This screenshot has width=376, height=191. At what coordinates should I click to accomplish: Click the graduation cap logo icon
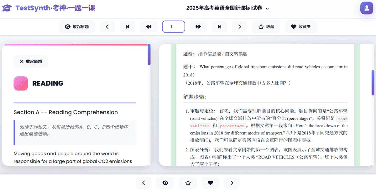click(7, 8)
